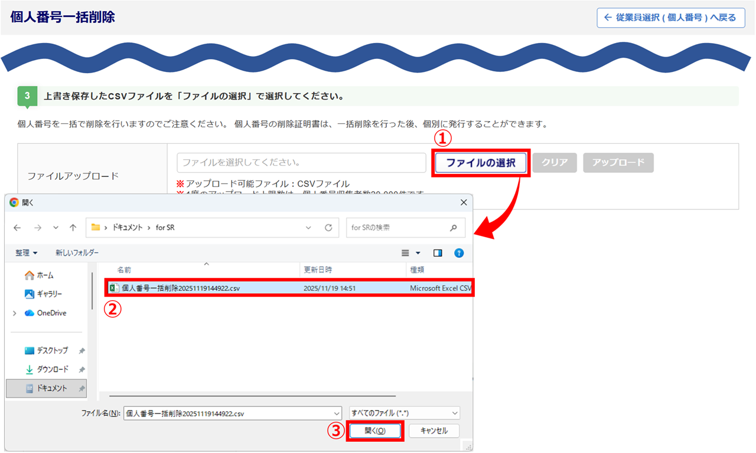Image resolution: width=756 pixels, height=453 pixels.
Task: Expand the address bar path dropdown
Action: [308, 228]
